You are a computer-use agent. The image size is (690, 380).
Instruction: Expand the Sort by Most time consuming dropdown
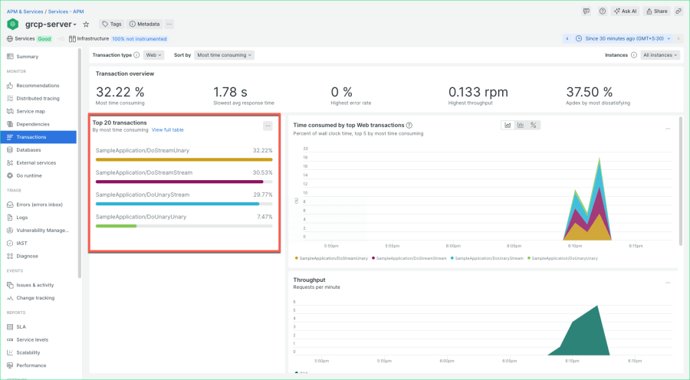tap(224, 55)
